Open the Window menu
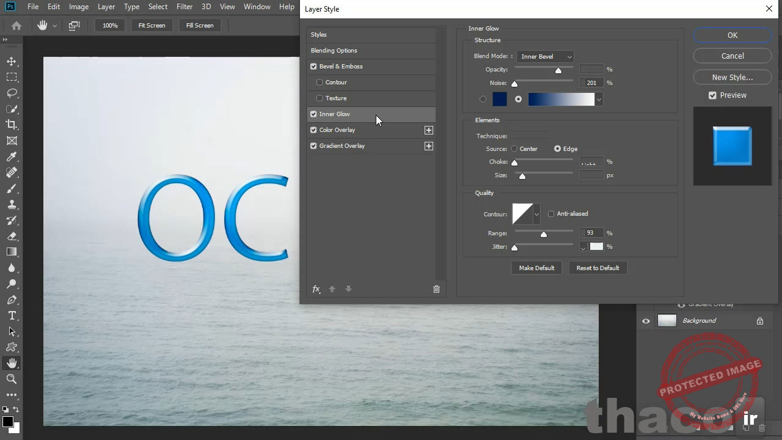The image size is (782, 440). 257,7
